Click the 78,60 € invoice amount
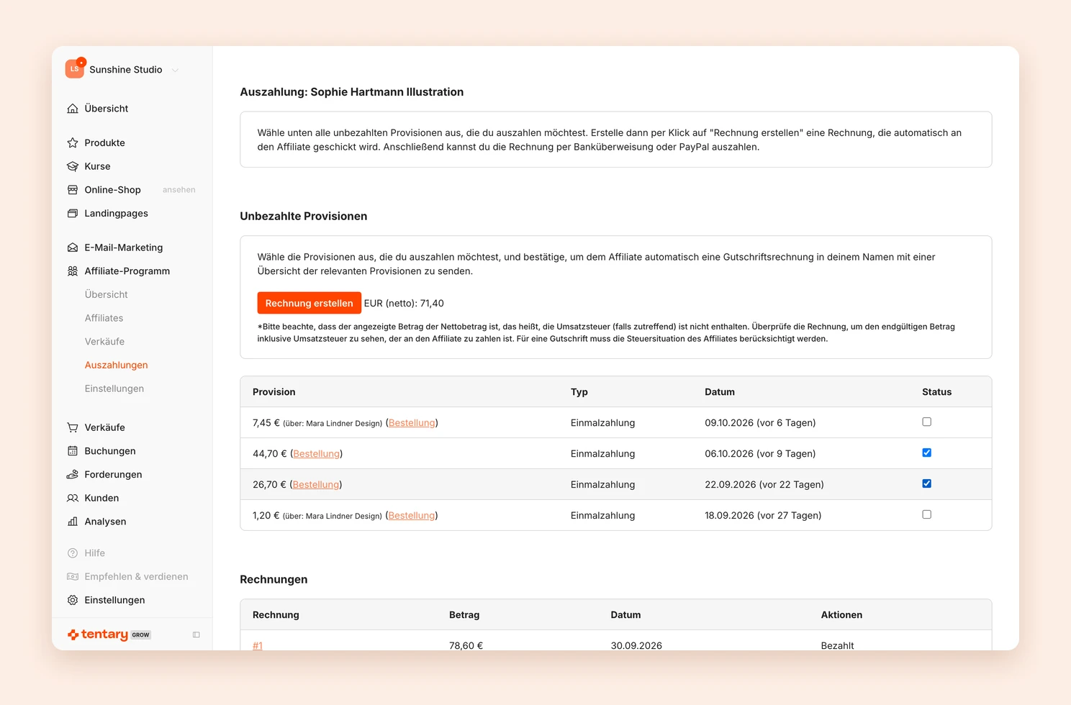The image size is (1071, 705). tap(466, 645)
